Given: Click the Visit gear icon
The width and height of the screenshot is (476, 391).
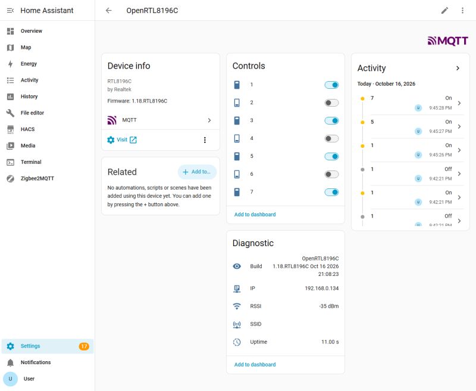Looking at the screenshot, I should point(111,140).
